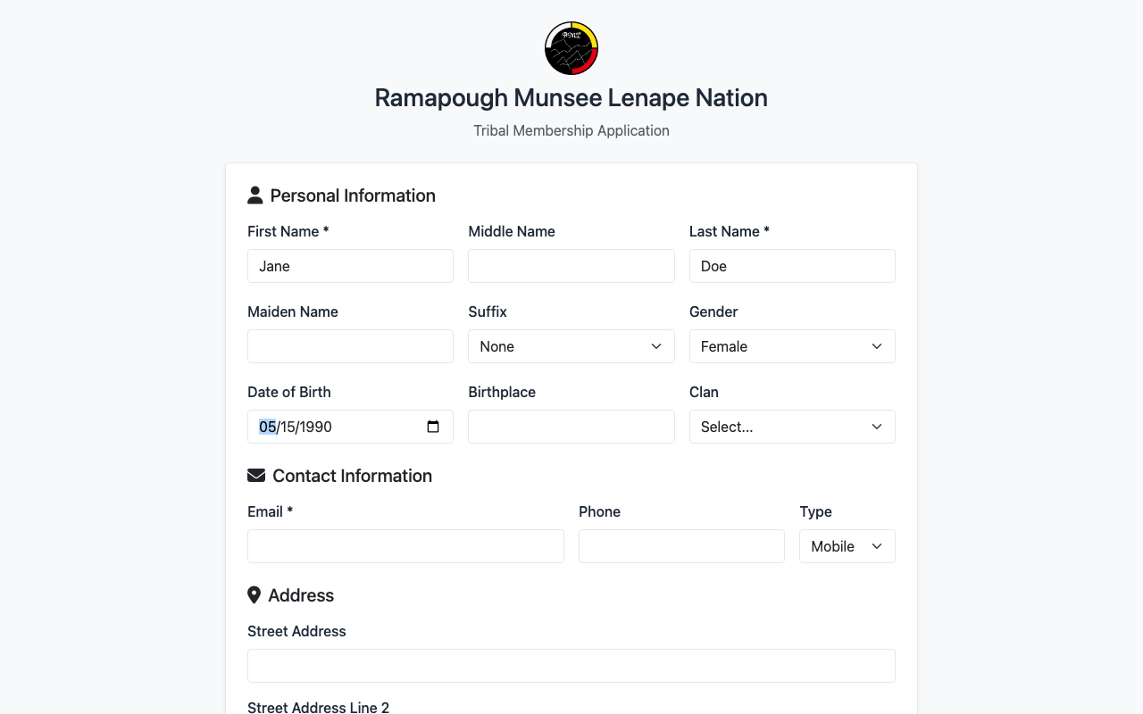Click the Middle Name input field
This screenshot has height=714, width=1143.
(x=571, y=266)
